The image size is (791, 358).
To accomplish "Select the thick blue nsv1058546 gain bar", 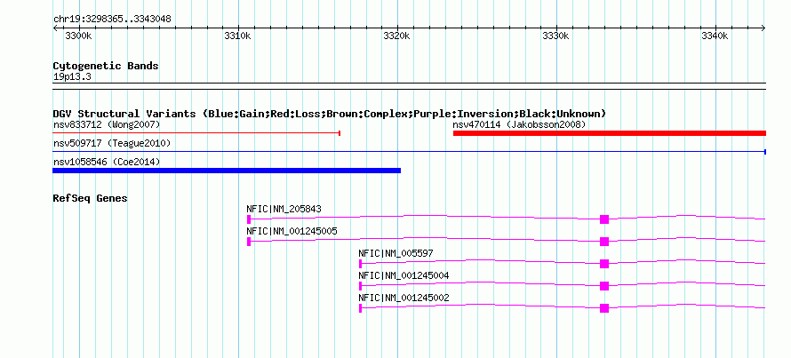I will coord(227,171).
